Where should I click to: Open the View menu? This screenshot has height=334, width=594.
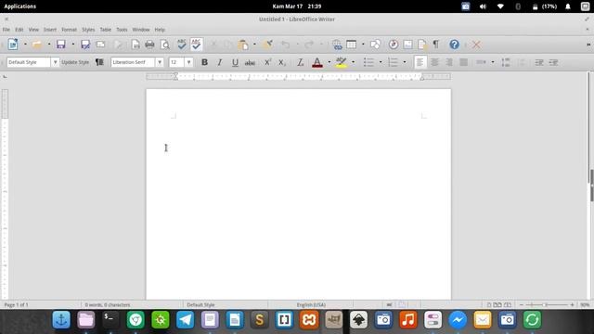(33, 30)
